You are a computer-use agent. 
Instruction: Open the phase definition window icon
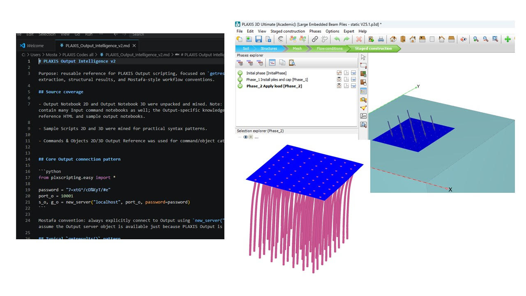click(272, 62)
